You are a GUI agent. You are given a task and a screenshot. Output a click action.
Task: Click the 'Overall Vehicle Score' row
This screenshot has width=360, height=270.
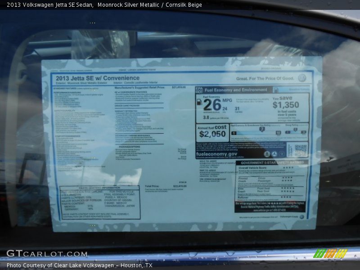coord(266,168)
